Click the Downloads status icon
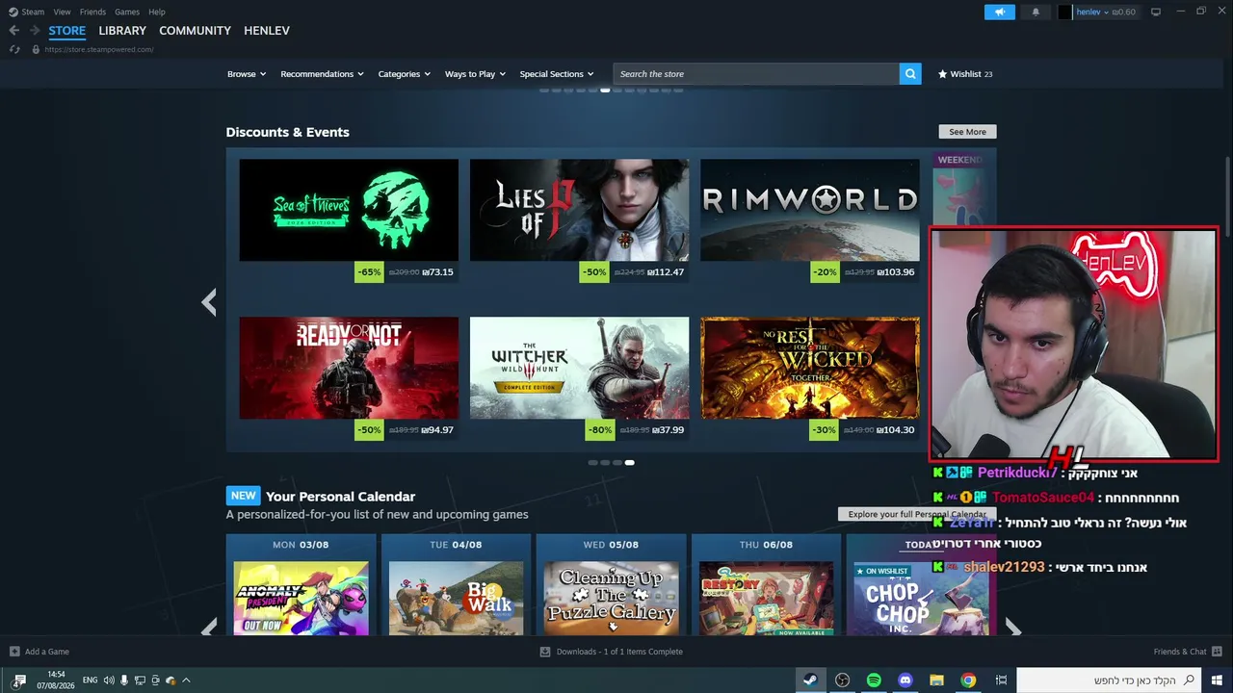The width and height of the screenshot is (1233, 693). click(545, 652)
